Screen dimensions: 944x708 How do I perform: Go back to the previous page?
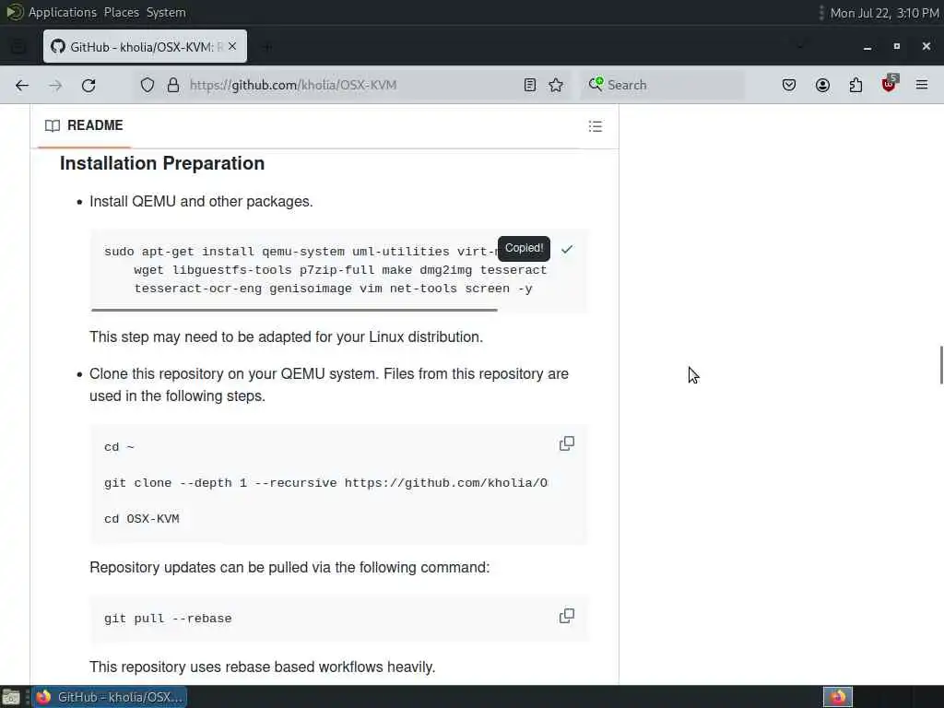point(22,85)
